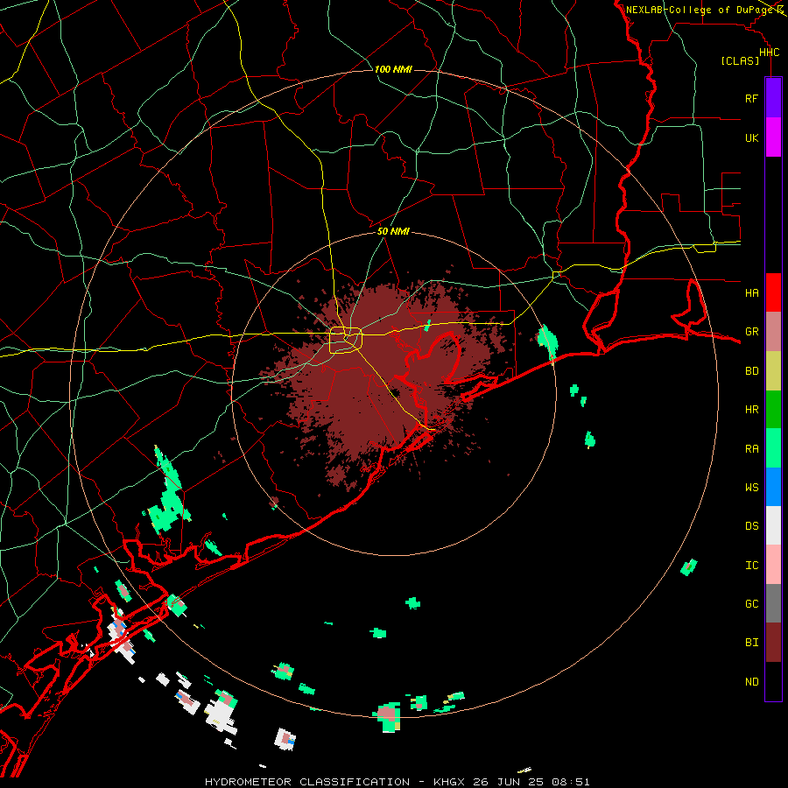
Task: Click the "NEXLAB-College of DuPage" credit text
Action: point(700,10)
